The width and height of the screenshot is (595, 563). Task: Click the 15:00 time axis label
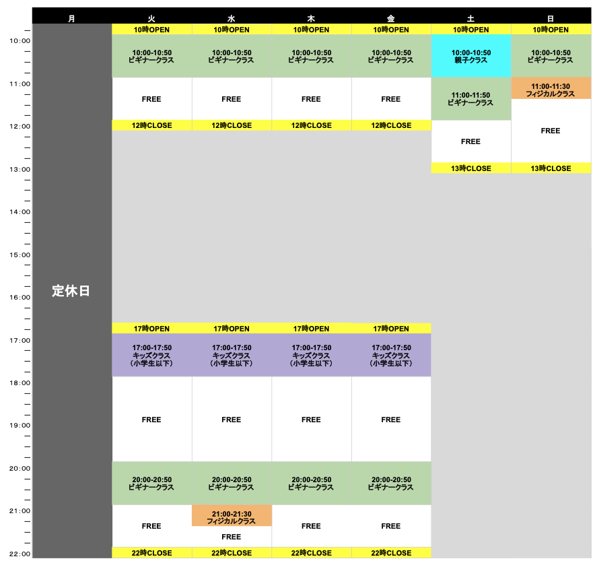pos(20,255)
